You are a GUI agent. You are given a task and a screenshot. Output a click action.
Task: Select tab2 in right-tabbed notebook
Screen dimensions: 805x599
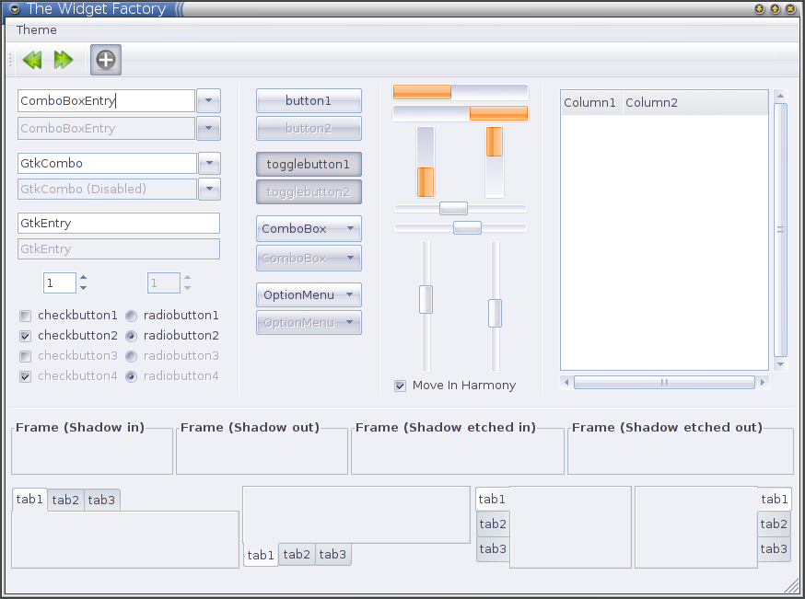click(x=774, y=524)
